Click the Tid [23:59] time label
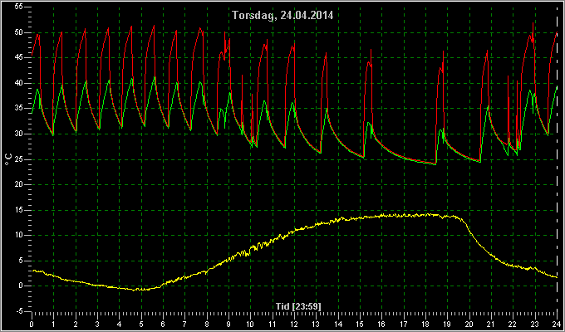Viewport: 565px width, 332px height. pos(298,306)
